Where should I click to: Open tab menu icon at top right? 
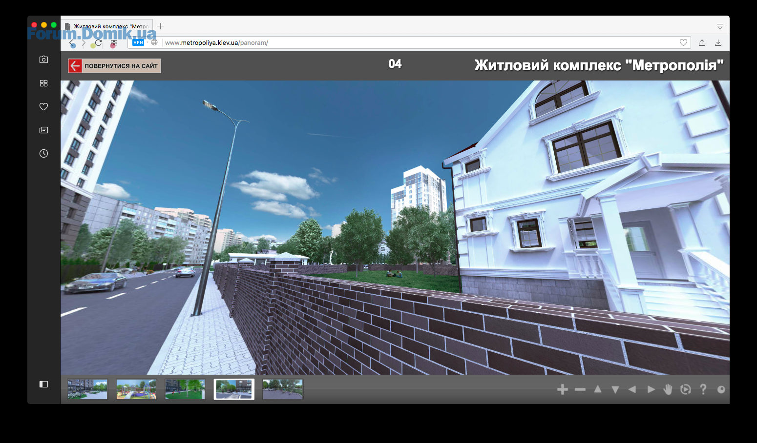point(720,26)
